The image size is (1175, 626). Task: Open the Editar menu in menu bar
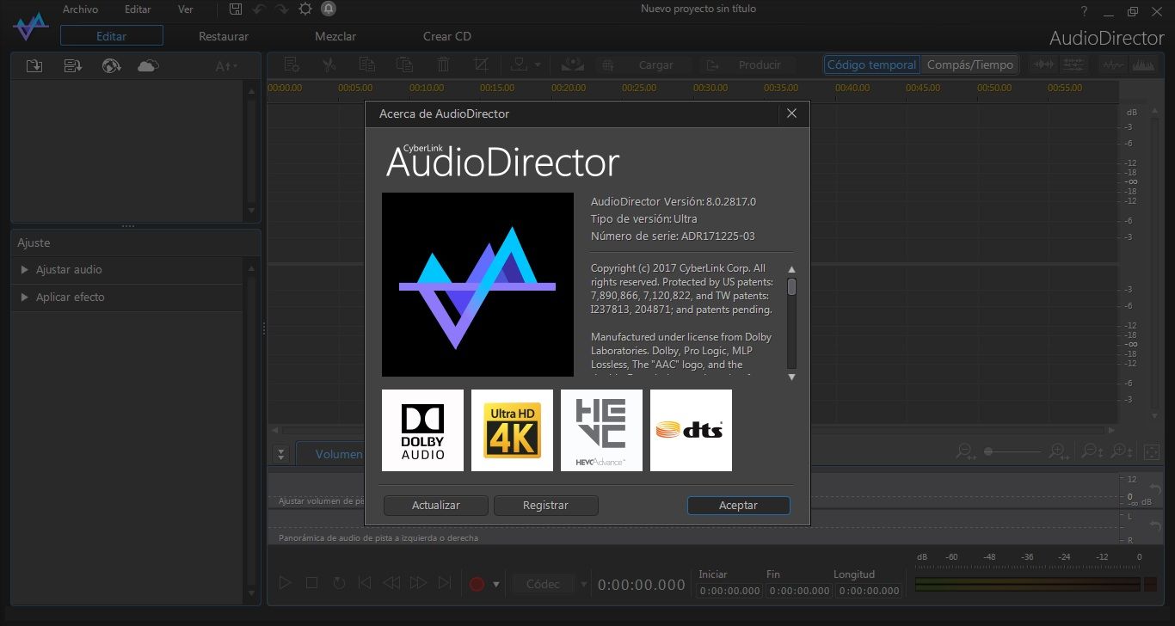click(138, 9)
